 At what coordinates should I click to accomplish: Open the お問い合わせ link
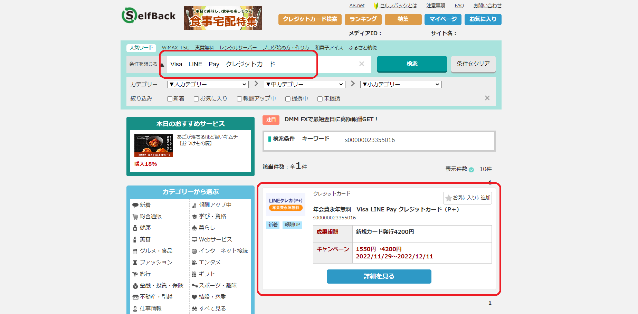coord(487,6)
